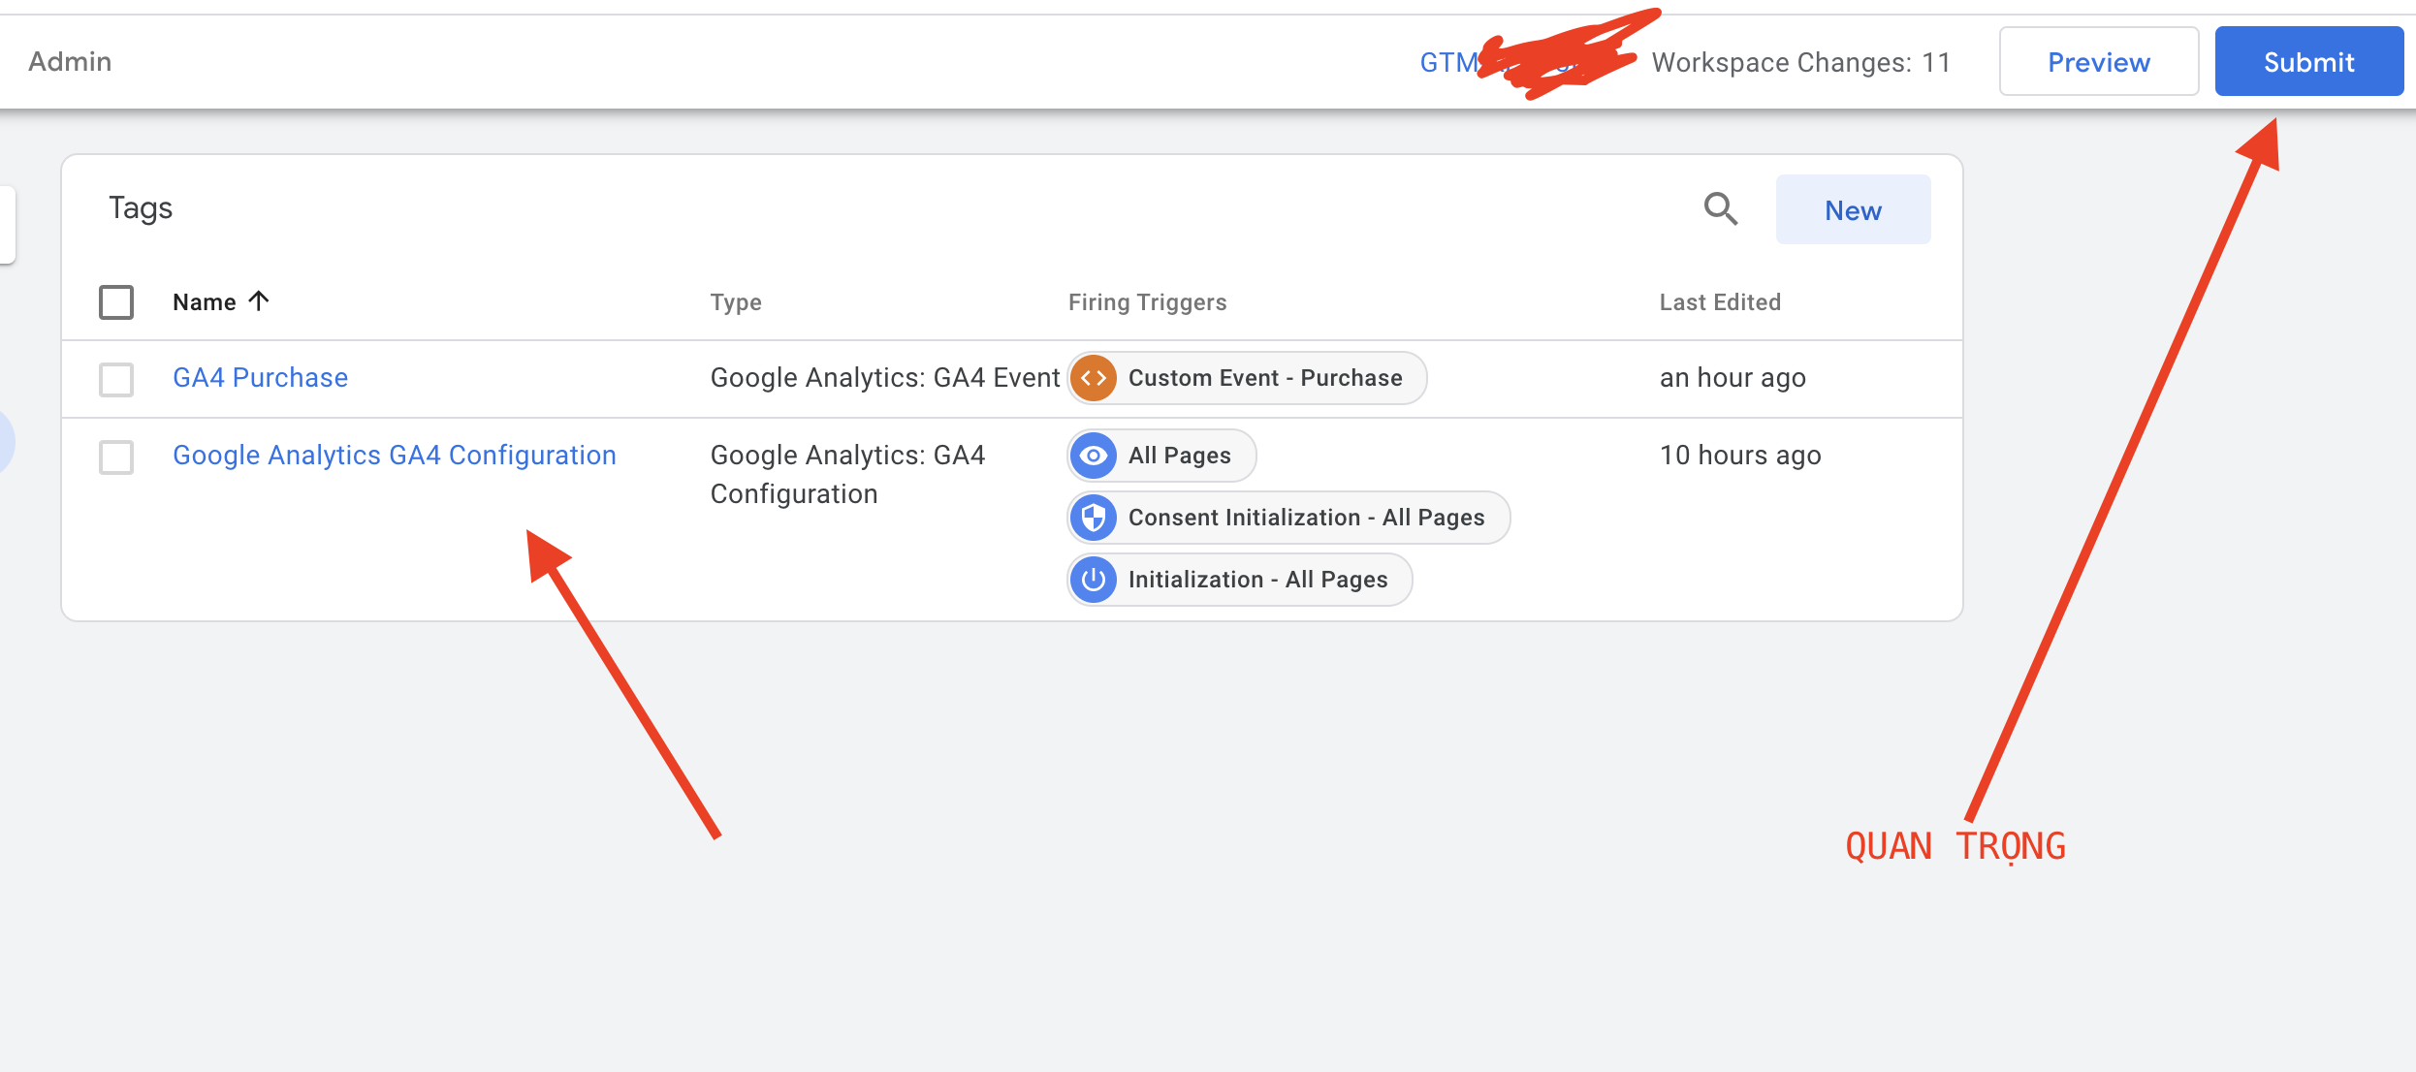Click the Initialization power icon
Viewport: 2416px width, 1072px height.
(x=1094, y=580)
